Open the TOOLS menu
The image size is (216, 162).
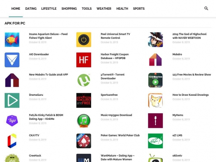tap(87, 9)
